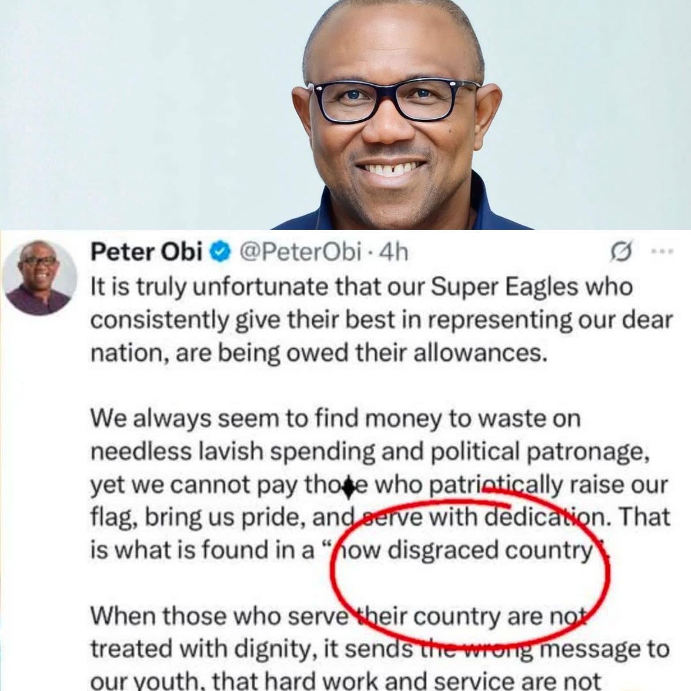
Task: Click the tweet line starting "It is truly unfortunate"
Action: pos(362,287)
